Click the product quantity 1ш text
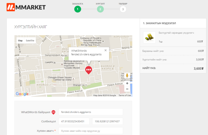This screenshot has width=208, height=135. pyautogui.click(x=161, y=41)
